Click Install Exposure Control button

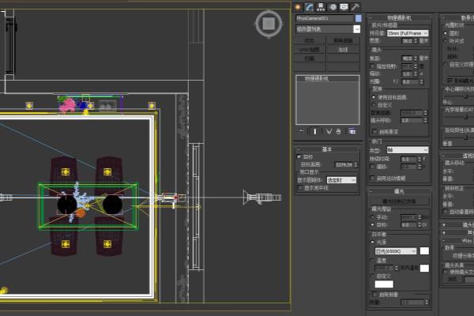[x=399, y=201]
